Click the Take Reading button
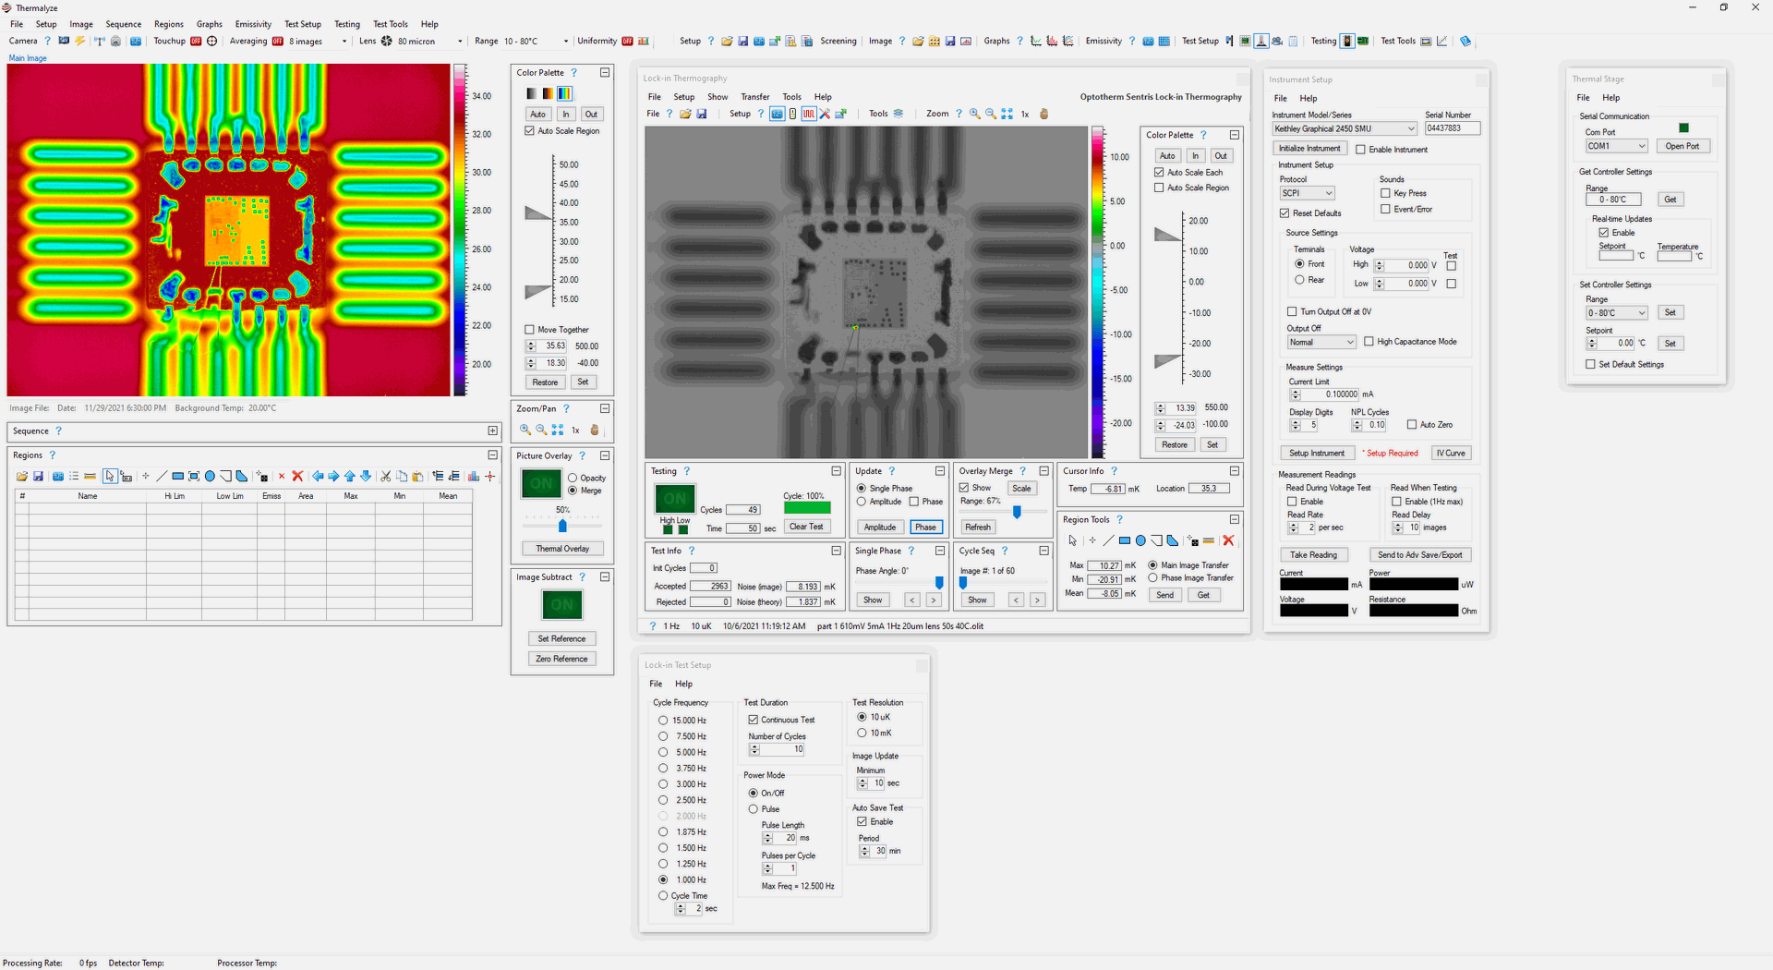The height and width of the screenshot is (970, 1773). click(x=1313, y=555)
